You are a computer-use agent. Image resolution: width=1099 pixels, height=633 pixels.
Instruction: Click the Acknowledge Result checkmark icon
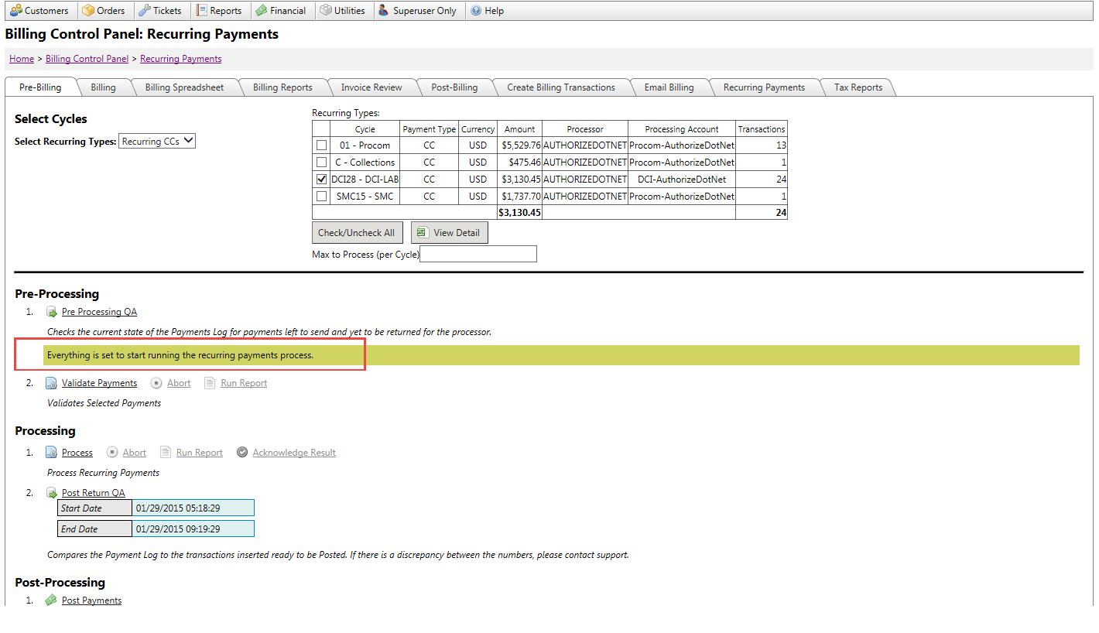[242, 453]
